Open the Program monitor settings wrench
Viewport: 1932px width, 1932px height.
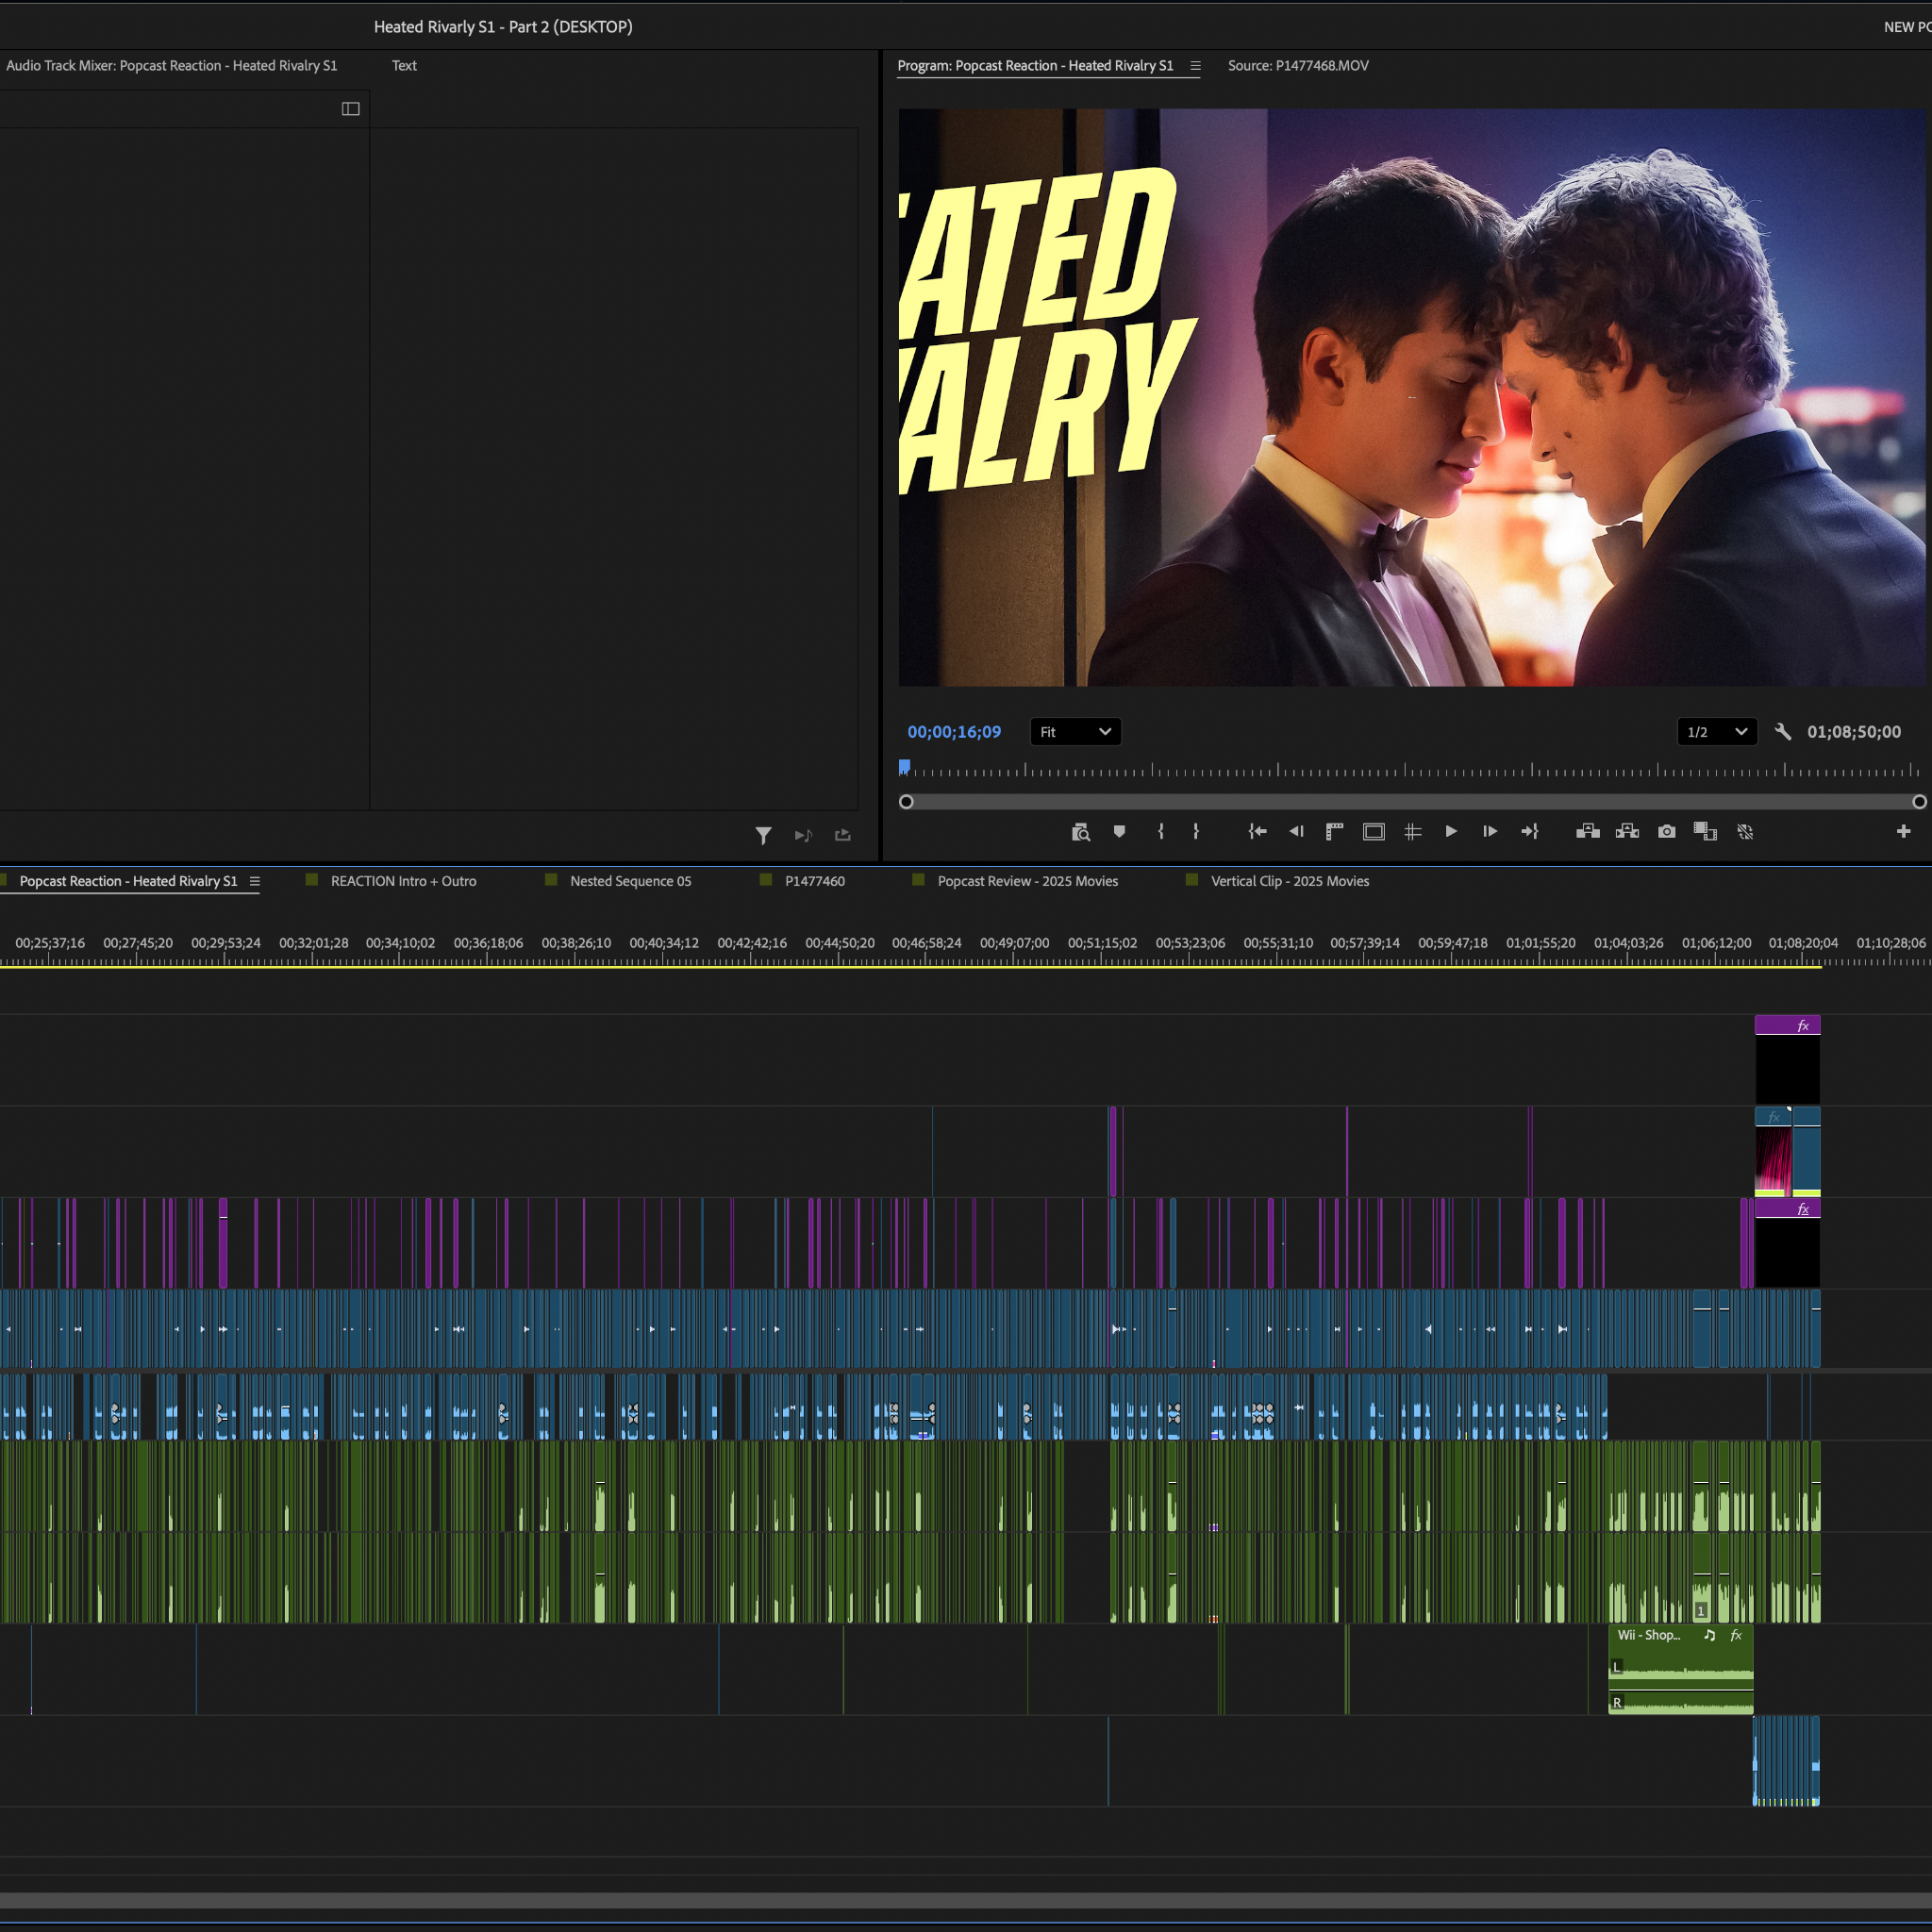point(1783,732)
